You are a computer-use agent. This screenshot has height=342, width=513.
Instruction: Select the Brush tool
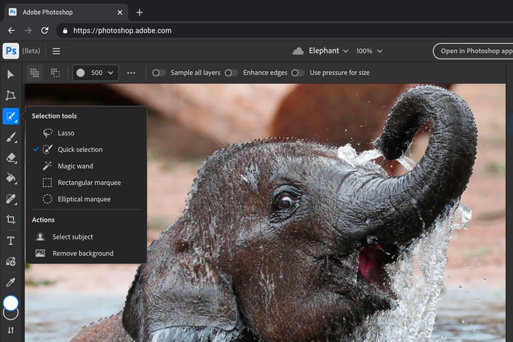point(11,137)
